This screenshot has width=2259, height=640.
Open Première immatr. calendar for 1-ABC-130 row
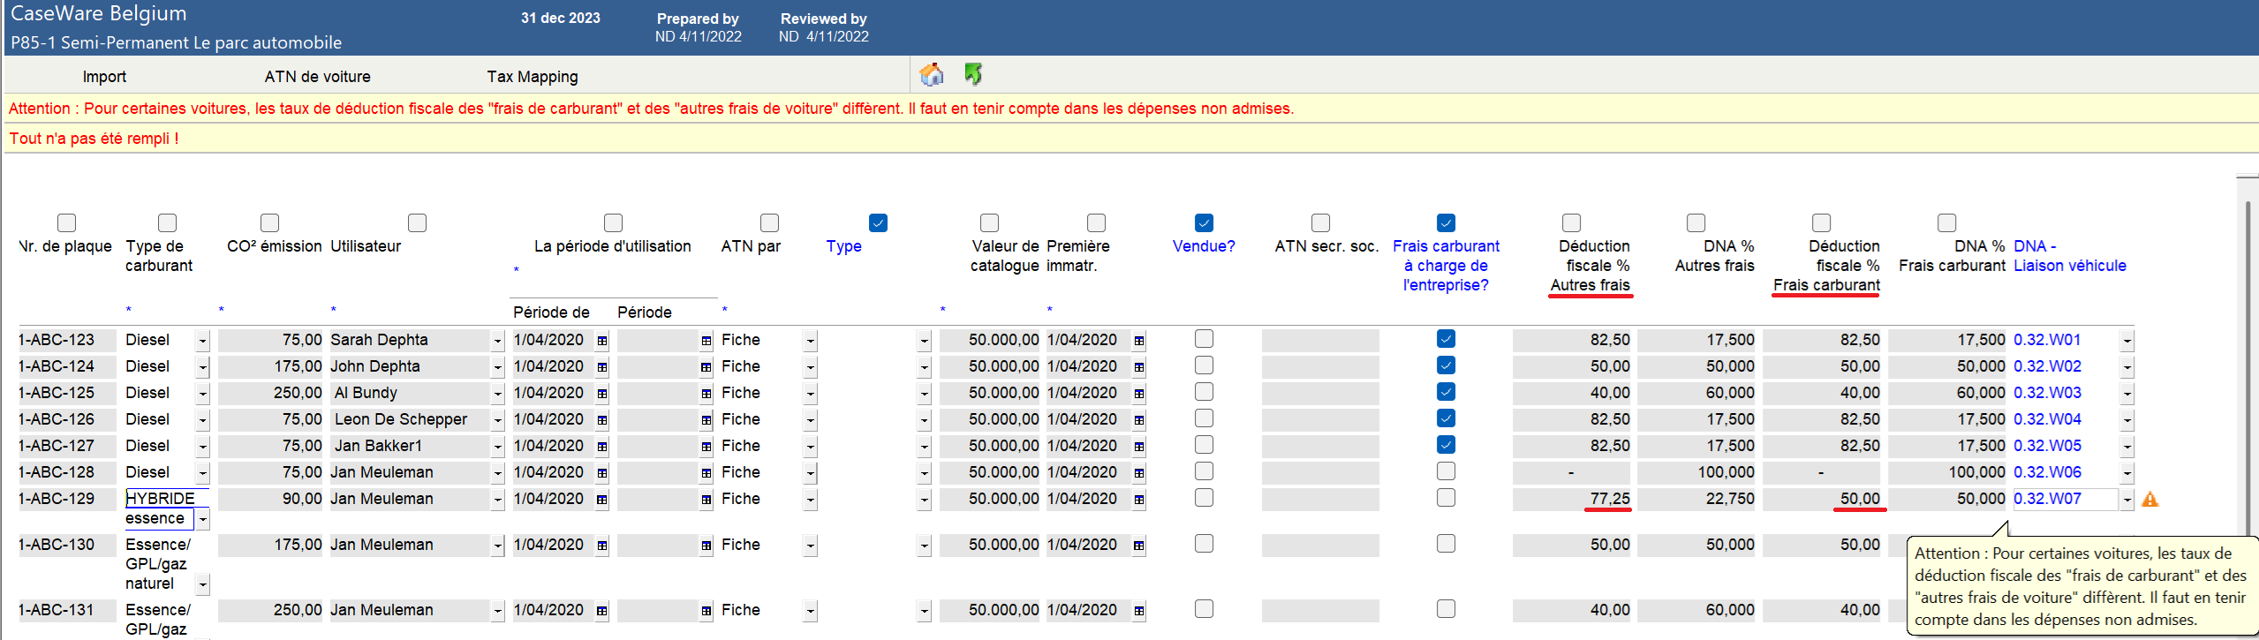[x=1139, y=546]
